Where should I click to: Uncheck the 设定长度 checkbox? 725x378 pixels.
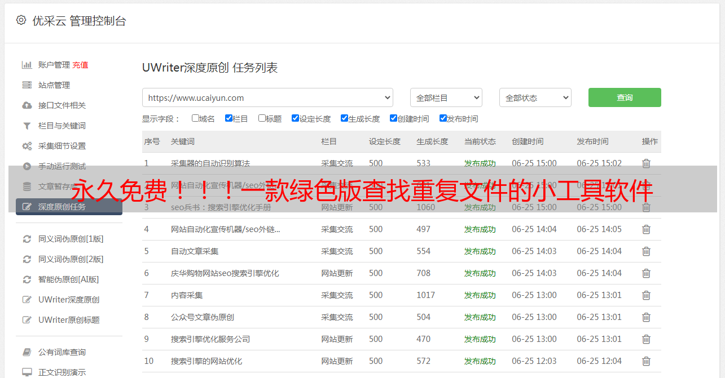(x=295, y=118)
